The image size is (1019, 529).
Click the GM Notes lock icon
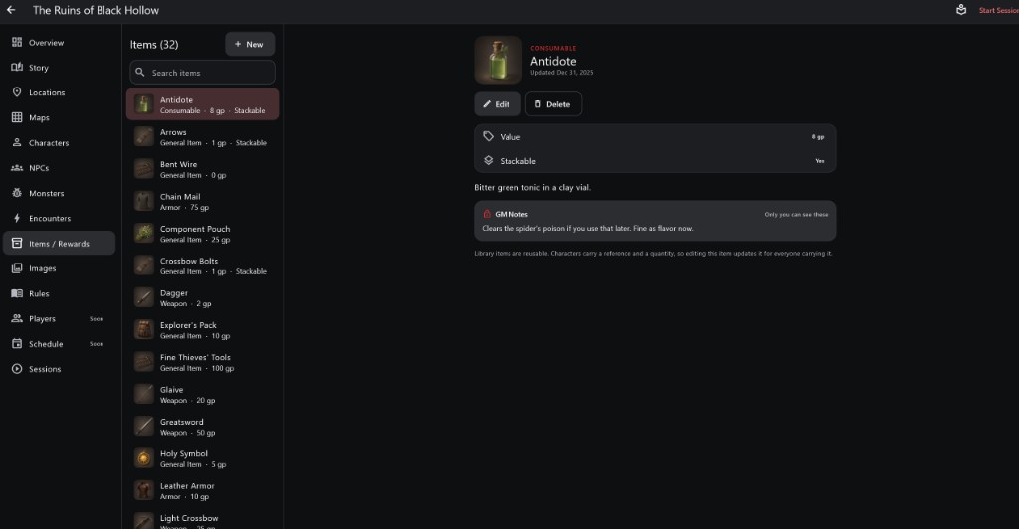point(486,214)
